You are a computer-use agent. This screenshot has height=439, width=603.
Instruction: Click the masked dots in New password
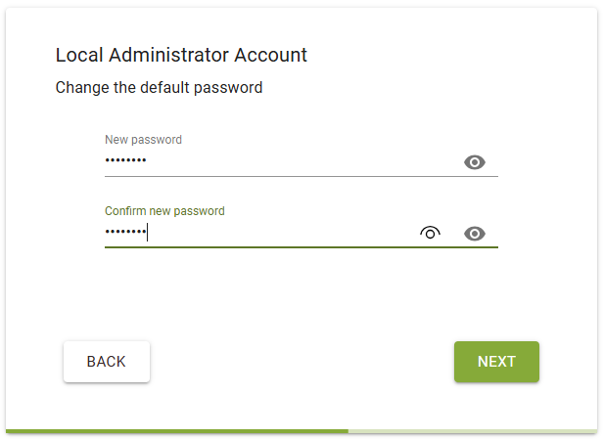tap(125, 161)
